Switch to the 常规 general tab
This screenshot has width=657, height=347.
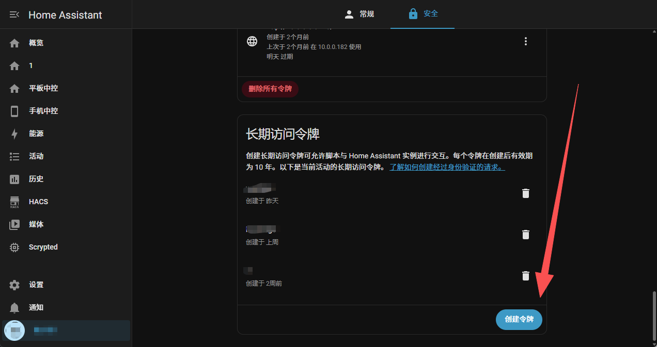(358, 14)
